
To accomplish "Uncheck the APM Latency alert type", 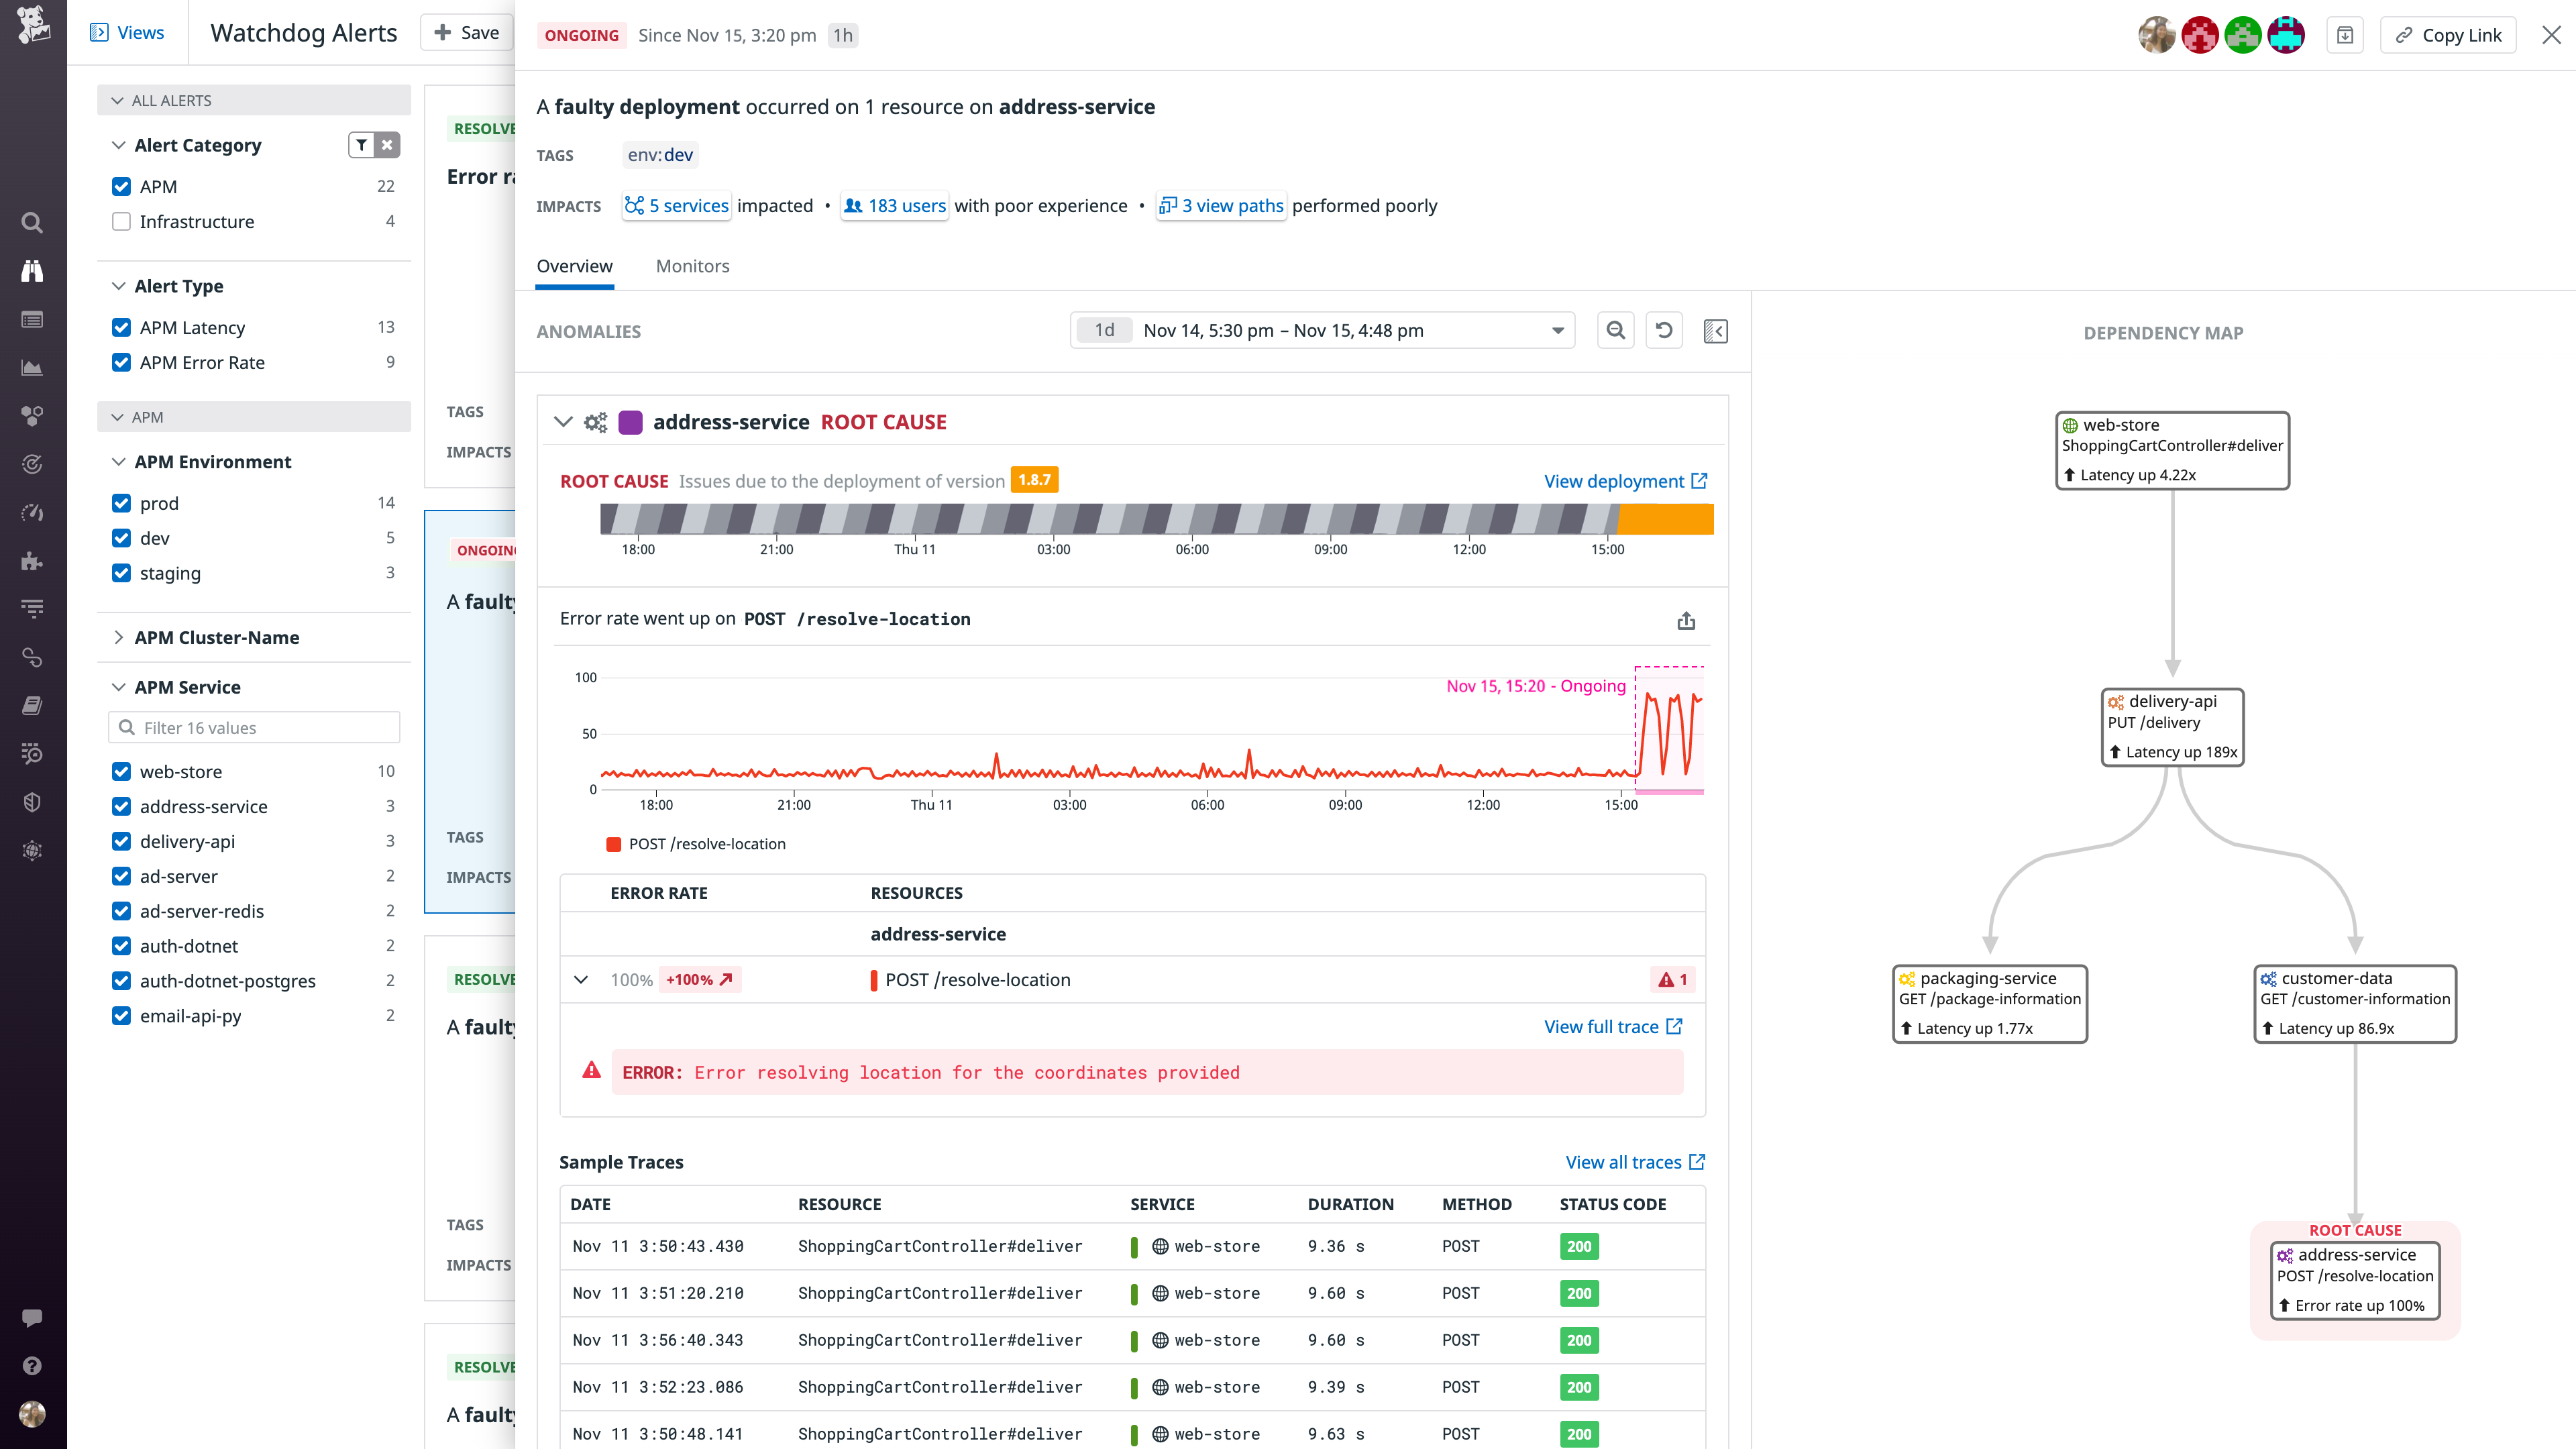I will (121, 327).
